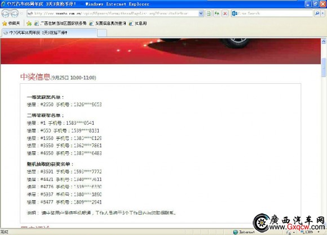
Task: Click the red Stop loading icon
Action: [x=225, y=13]
